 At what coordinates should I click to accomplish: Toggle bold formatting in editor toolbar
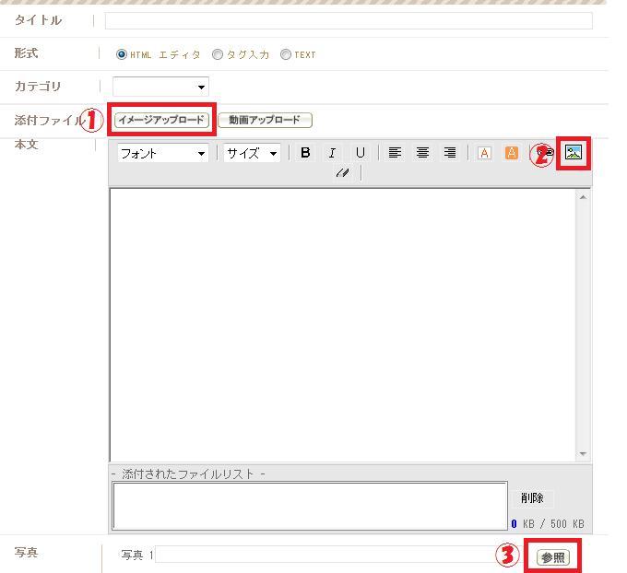tap(305, 153)
